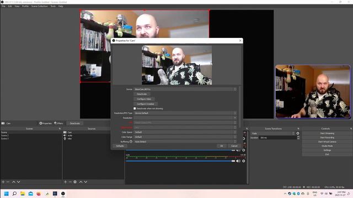This screenshot has height=198, width=353.
Task: Open lower mixer track settings gear
Action: (244, 161)
